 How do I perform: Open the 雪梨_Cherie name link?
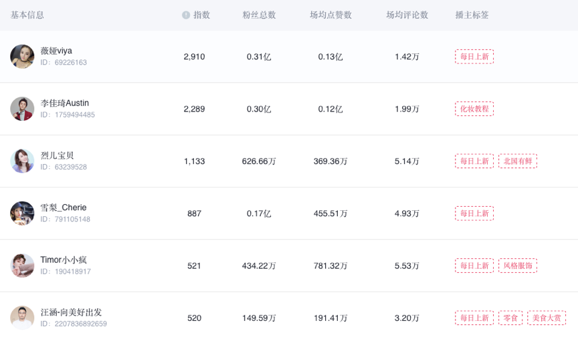64,208
